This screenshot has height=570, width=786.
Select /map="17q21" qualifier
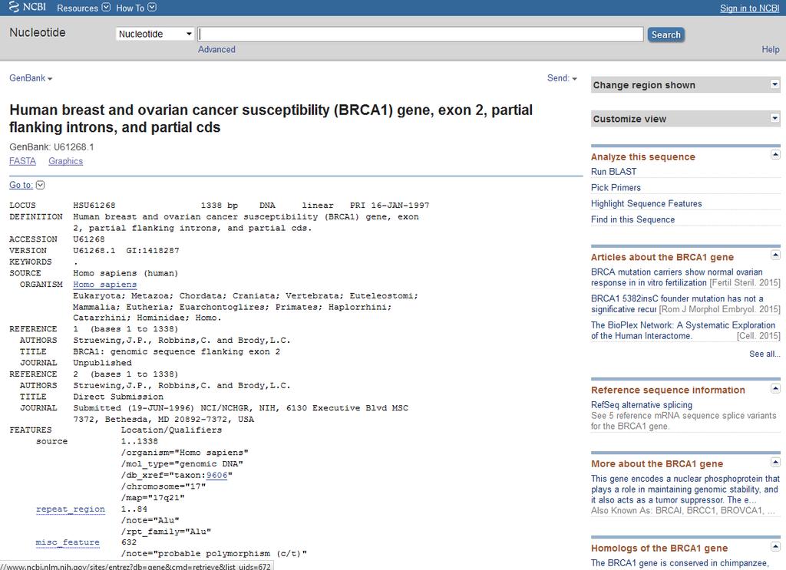(153, 498)
